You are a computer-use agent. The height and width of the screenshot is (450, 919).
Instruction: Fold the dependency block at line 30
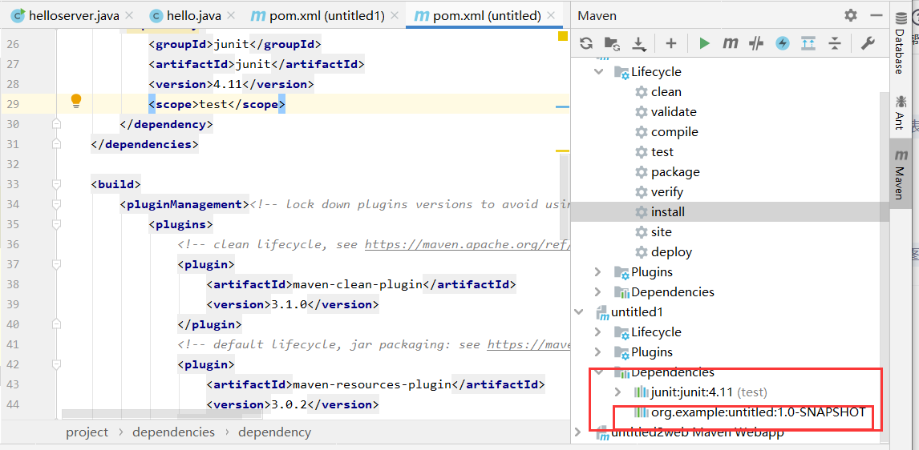[56, 124]
